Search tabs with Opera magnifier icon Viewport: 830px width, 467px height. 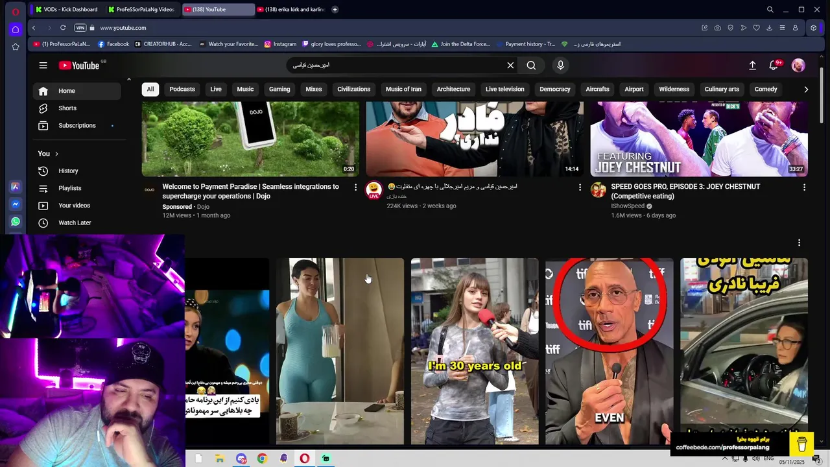point(770,10)
